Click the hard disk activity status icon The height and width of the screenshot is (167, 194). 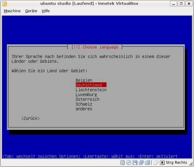click(x=123, y=162)
